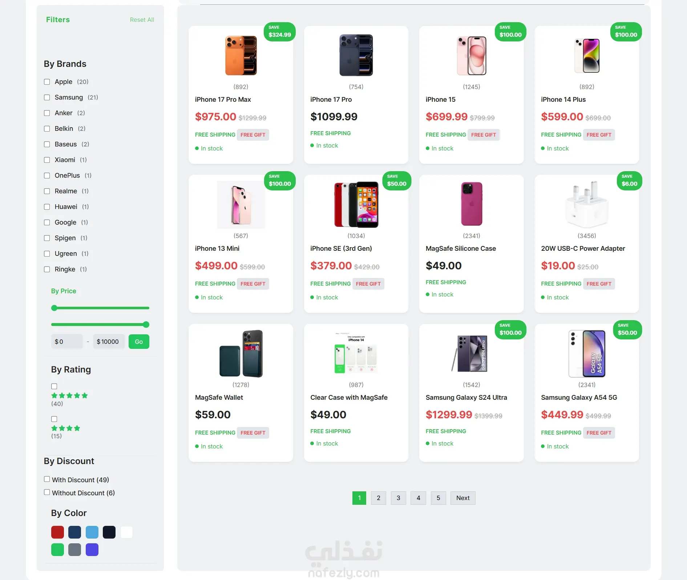
Task: Enable the five-star rating filter
Action: pos(54,386)
